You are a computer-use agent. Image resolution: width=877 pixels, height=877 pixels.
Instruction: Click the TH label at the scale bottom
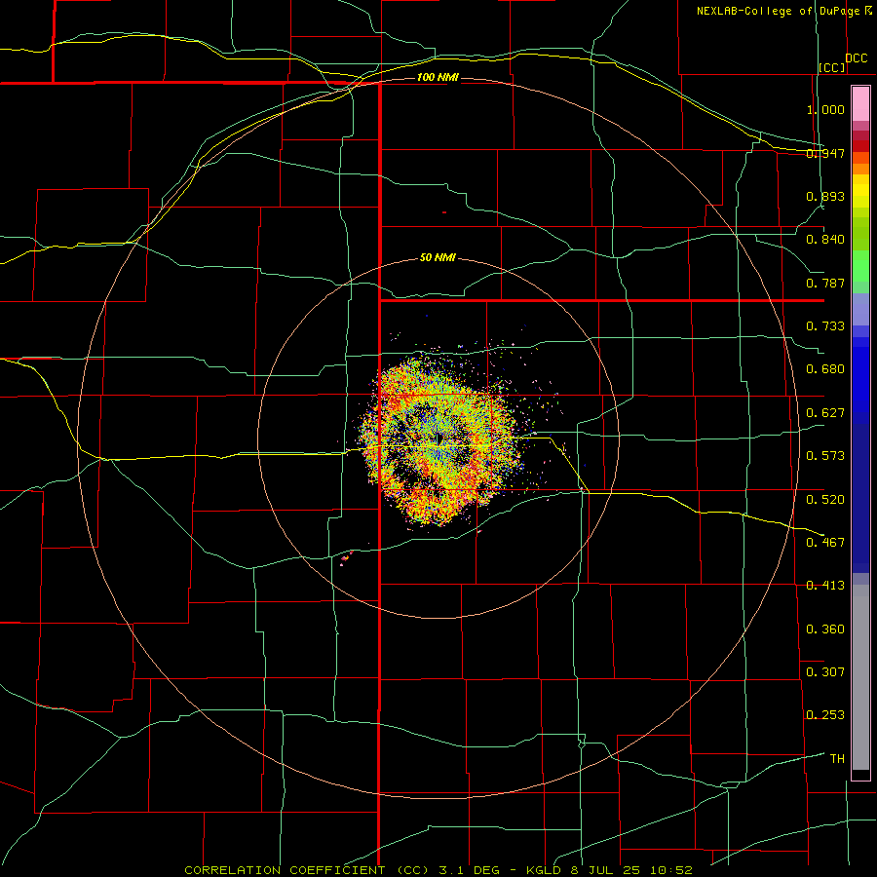click(837, 759)
